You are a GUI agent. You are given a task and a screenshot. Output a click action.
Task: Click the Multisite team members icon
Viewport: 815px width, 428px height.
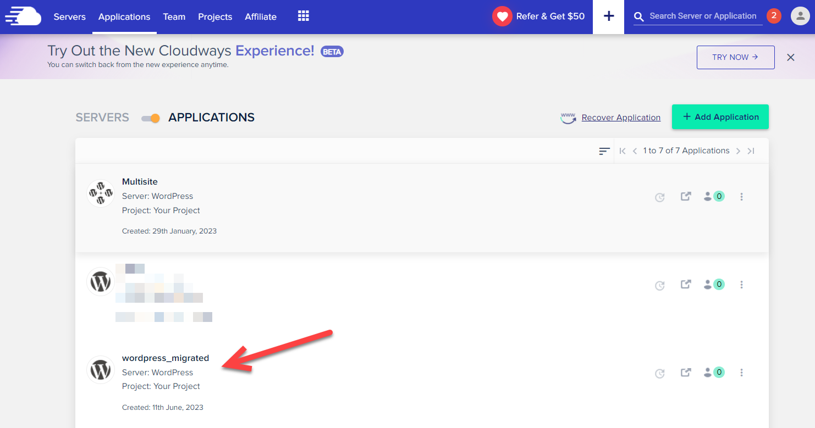(708, 196)
